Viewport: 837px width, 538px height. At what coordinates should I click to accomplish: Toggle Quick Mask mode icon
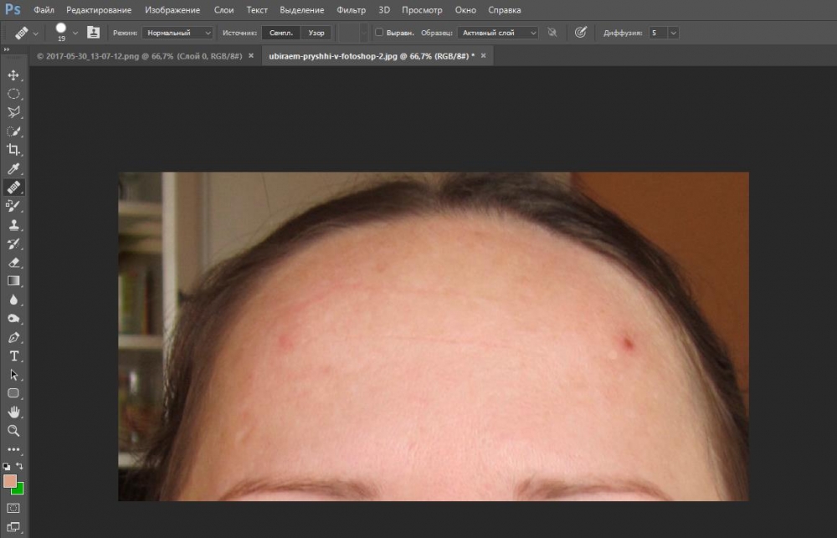point(13,508)
